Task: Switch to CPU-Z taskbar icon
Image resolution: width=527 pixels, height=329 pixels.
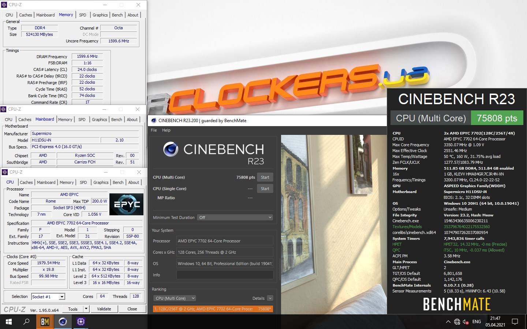Action: tap(81, 322)
